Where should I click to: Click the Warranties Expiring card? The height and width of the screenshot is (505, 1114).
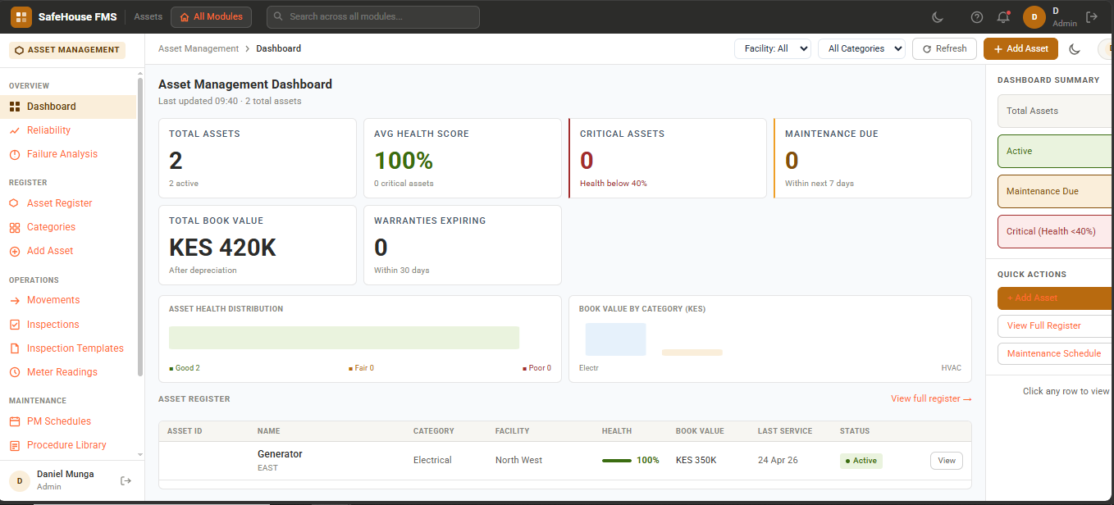pyautogui.click(x=463, y=245)
